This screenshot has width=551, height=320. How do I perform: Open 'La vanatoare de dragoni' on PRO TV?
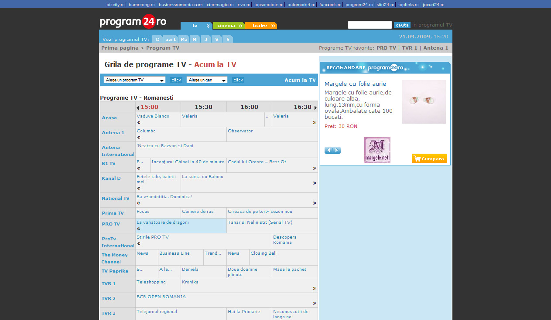(x=163, y=222)
